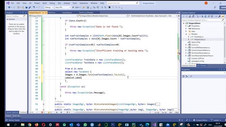The height and width of the screenshot is (127, 226).
Task: Click the Photoshop icon in the taskbar
Action: (113, 125)
